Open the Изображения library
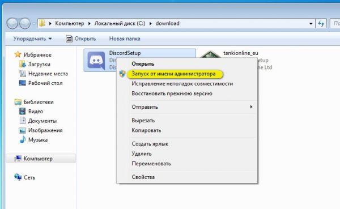Image resolution: width=340 pixels, height=209 pixels. point(45,130)
